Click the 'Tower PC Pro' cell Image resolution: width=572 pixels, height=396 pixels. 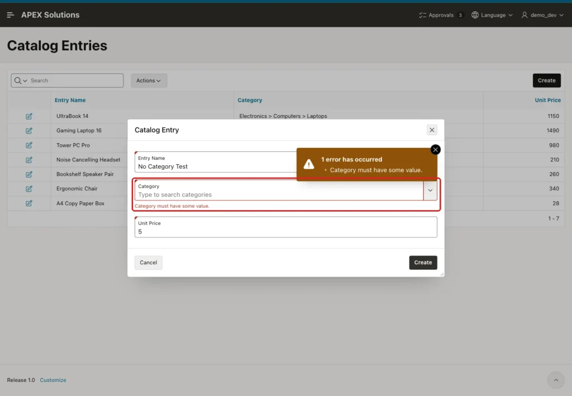(x=73, y=145)
